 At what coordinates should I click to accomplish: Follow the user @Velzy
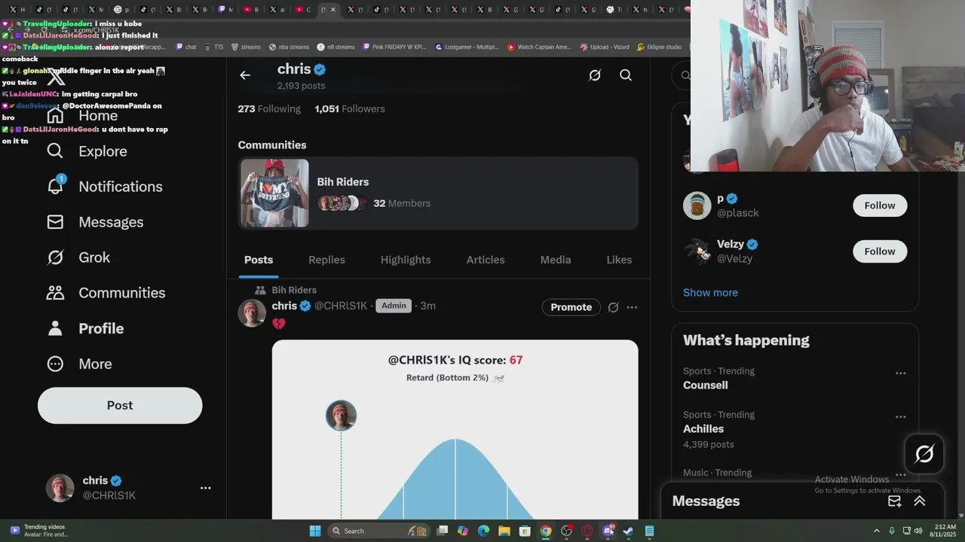[880, 251]
